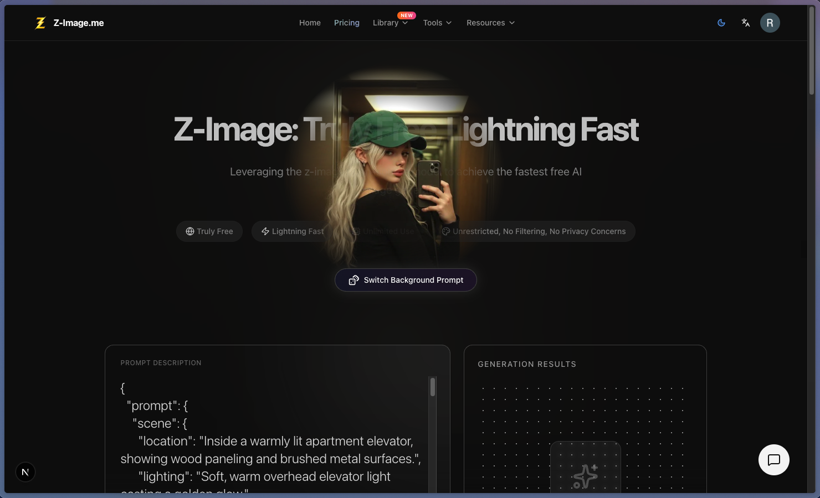Go to the Home menu item

click(310, 23)
